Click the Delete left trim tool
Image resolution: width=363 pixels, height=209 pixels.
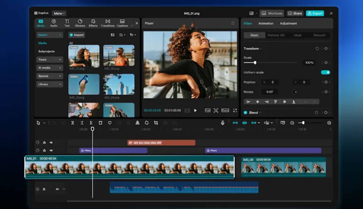click(82, 123)
